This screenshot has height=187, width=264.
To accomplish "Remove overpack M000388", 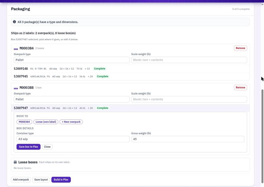I will 241,87.
